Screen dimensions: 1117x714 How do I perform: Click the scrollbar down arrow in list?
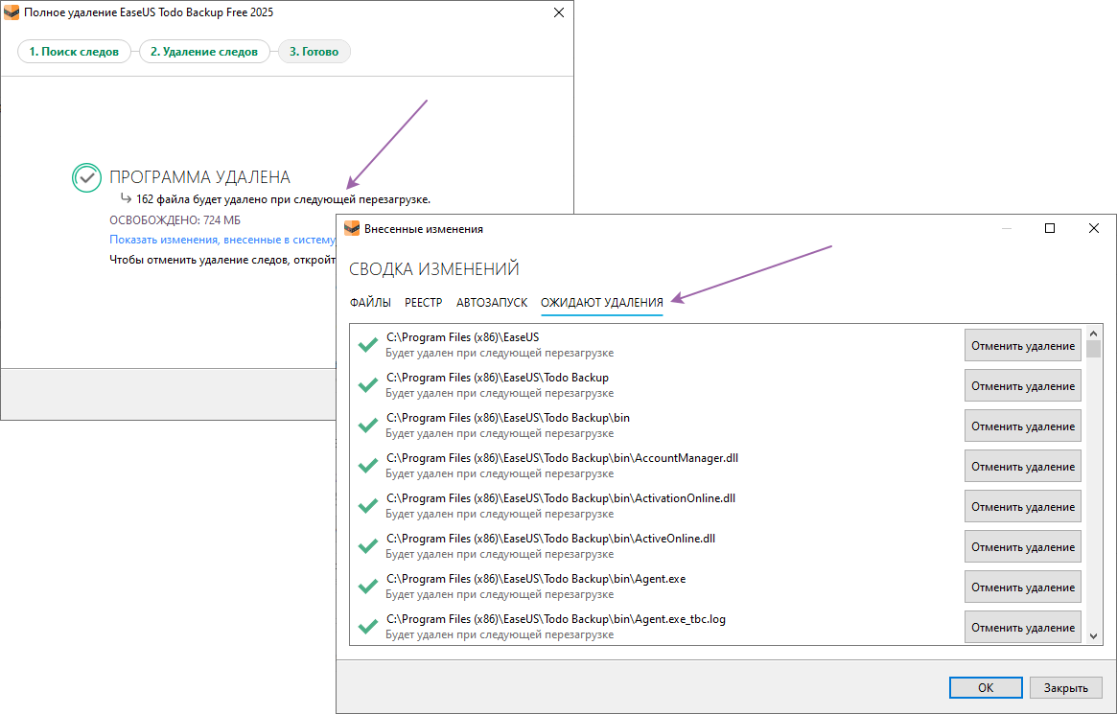pos(1093,634)
